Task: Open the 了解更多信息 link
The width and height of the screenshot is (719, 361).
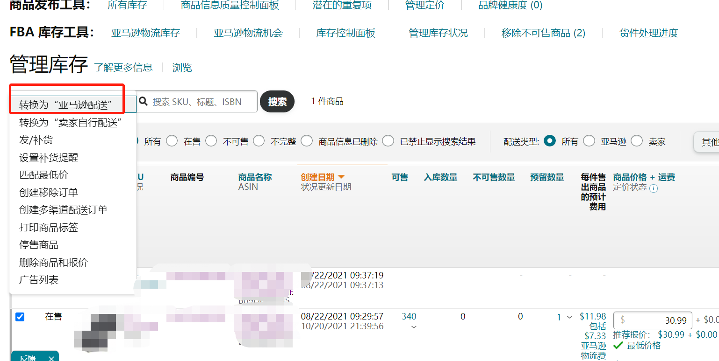Action: (x=123, y=68)
